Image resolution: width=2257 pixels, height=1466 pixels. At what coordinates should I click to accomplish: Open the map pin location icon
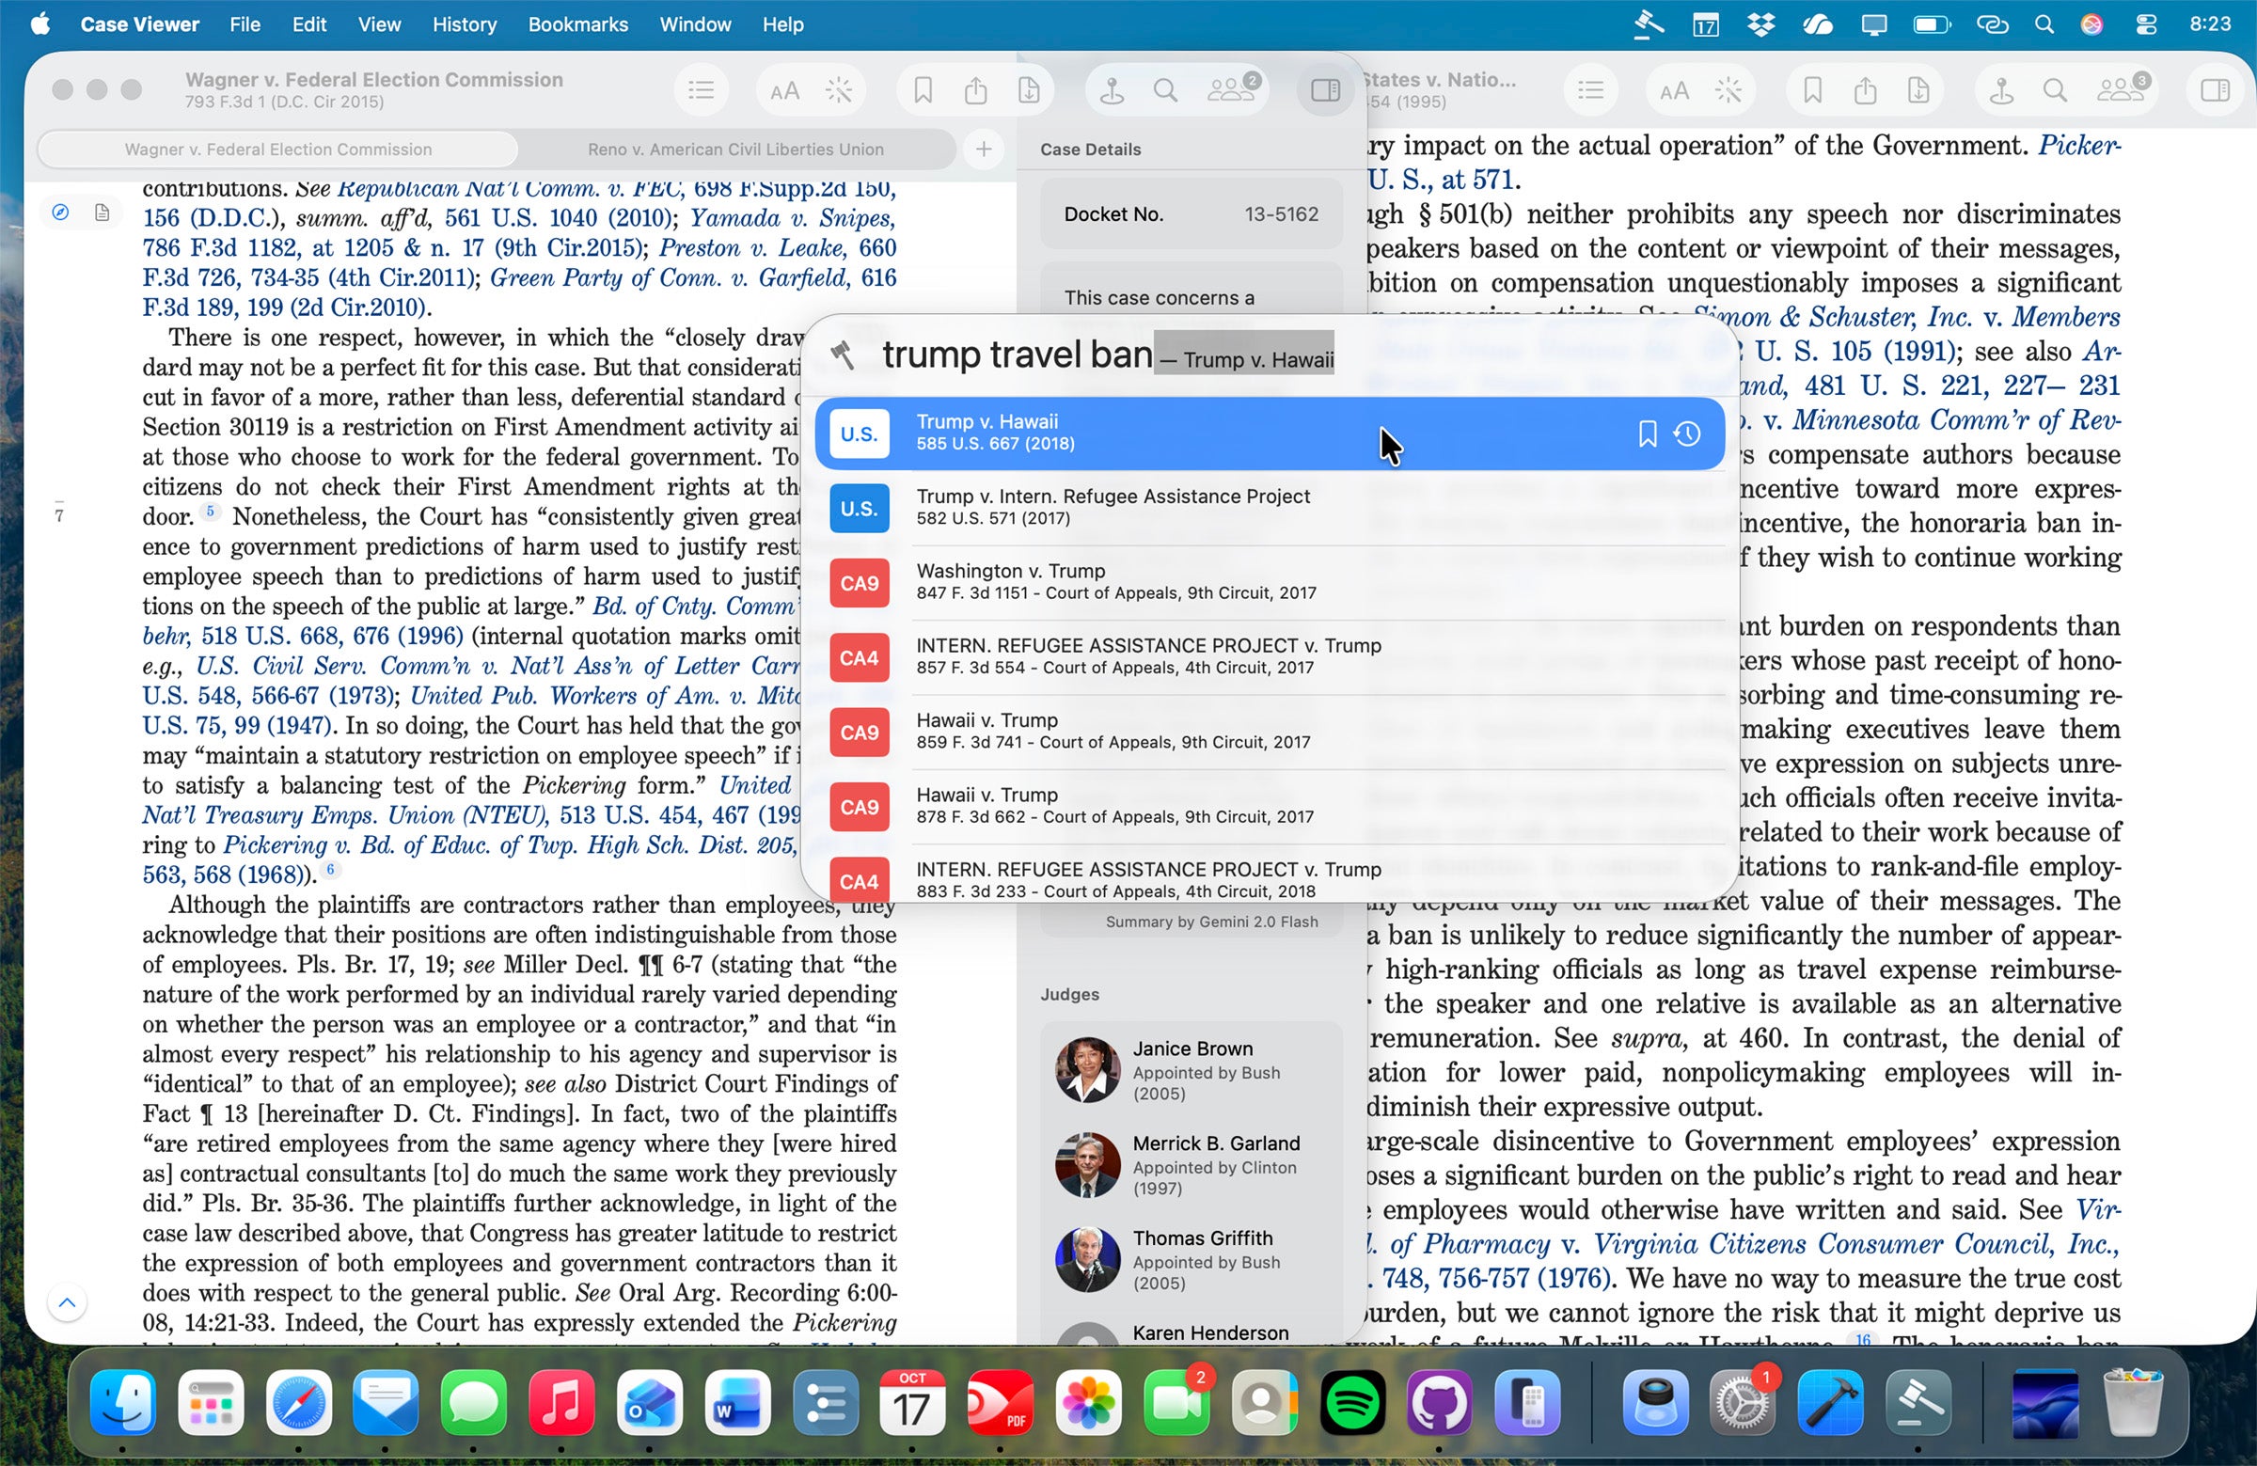click(1112, 89)
